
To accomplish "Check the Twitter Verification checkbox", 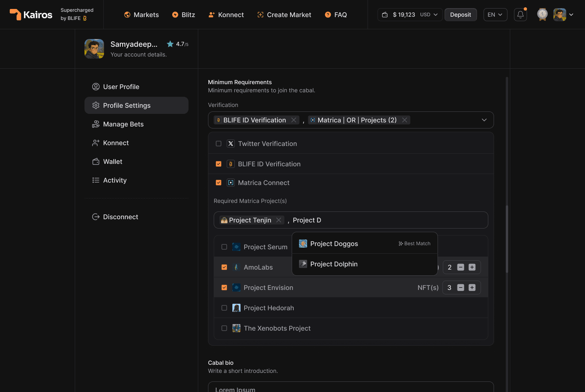I will pyautogui.click(x=219, y=144).
